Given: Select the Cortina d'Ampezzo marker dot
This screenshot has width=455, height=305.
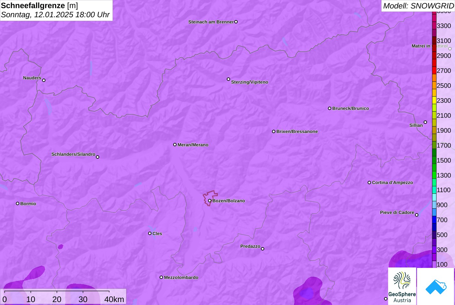Looking at the screenshot, I should [x=369, y=182].
